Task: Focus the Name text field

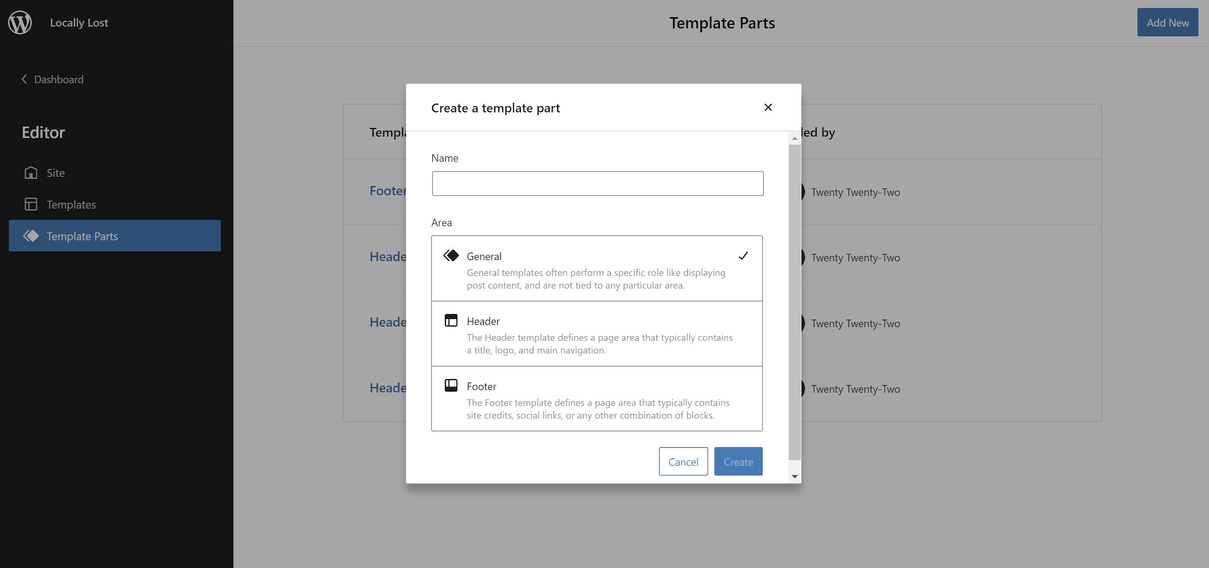Action: point(597,183)
